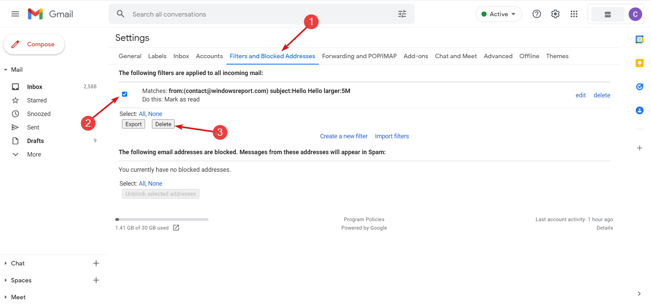651x305 pixels.
Task: Focus the Search all conversations field
Action: pyautogui.click(x=261, y=14)
